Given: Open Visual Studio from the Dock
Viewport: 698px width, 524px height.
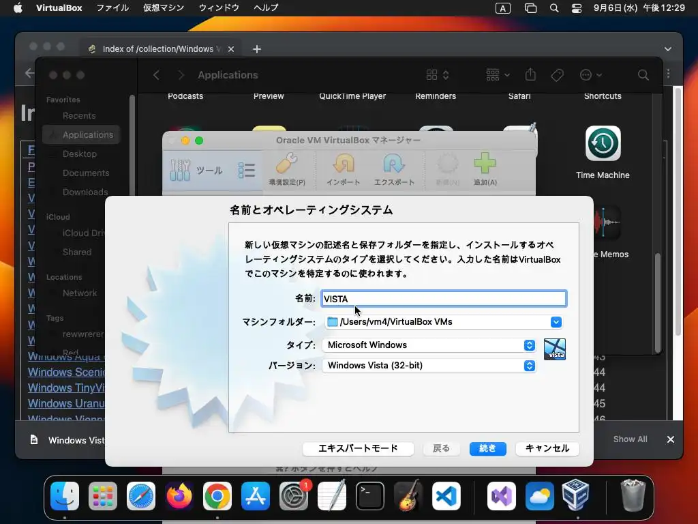Looking at the screenshot, I should tap(502, 496).
